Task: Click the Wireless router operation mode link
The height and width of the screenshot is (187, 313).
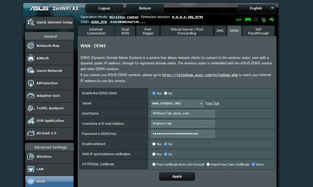Action: 124,17
